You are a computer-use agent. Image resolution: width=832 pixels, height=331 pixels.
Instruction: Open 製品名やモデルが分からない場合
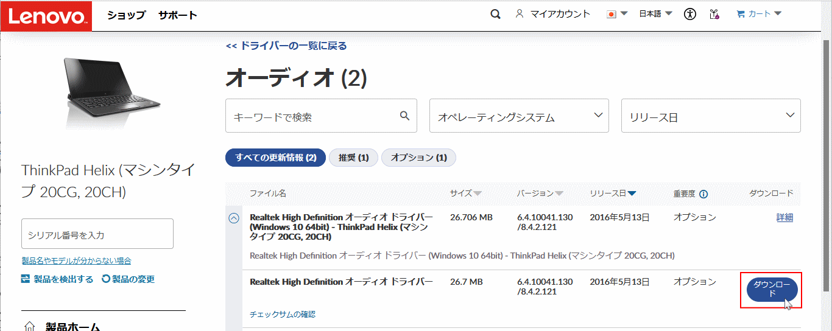click(x=76, y=260)
